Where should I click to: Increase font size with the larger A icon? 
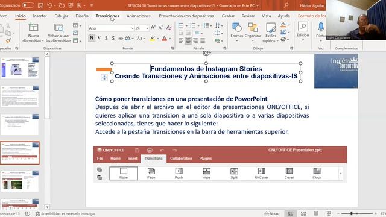point(153,28)
